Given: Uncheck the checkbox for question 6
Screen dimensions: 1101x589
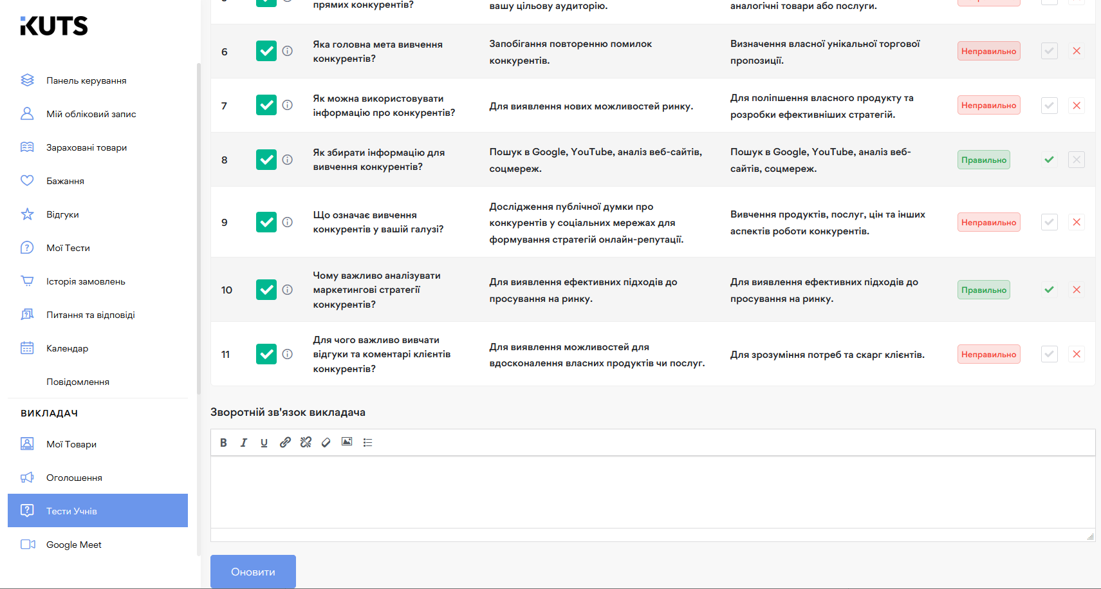Looking at the screenshot, I should point(266,51).
